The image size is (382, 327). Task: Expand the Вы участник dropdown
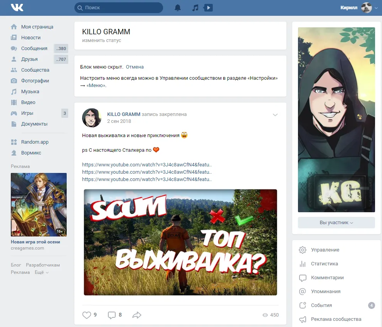(336, 223)
